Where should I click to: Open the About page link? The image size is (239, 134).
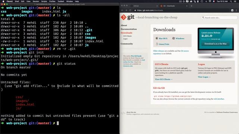[x=124, y=25]
